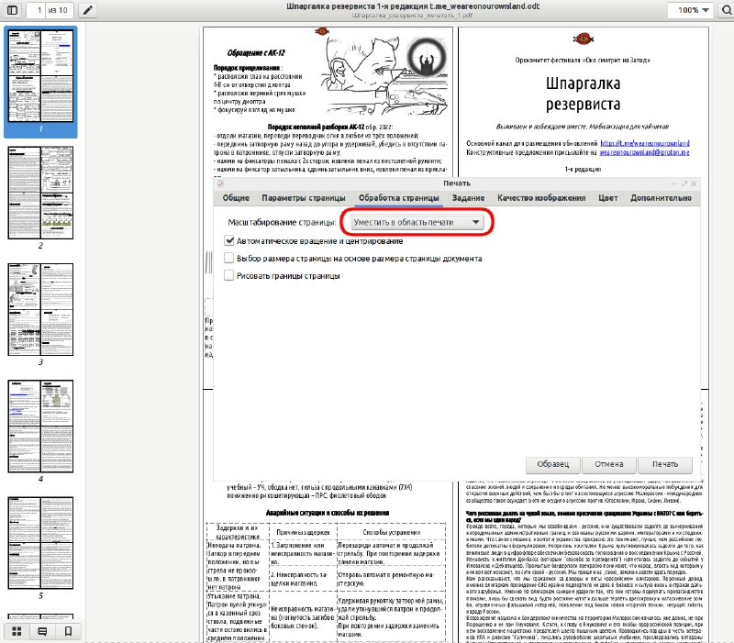Click the 'Аварийные ситуации и способы их решения' heading
The height and width of the screenshot is (643, 734).
(x=328, y=513)
